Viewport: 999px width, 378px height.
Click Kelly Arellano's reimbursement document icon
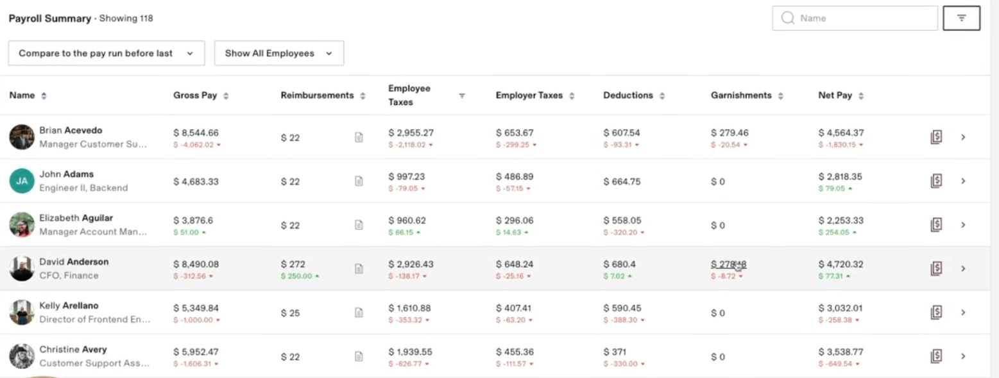[359, 313]
